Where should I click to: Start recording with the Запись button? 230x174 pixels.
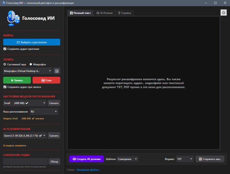pos(17,80)
